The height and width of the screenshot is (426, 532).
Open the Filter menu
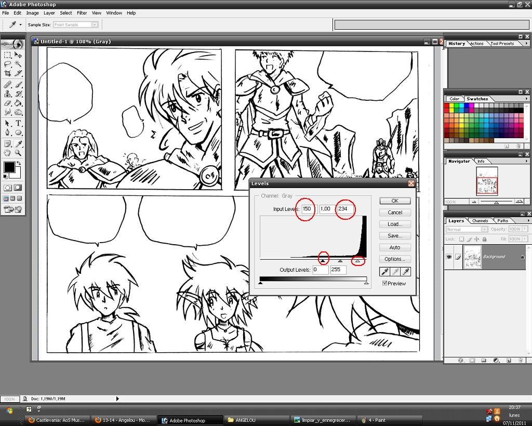point(82,13)
